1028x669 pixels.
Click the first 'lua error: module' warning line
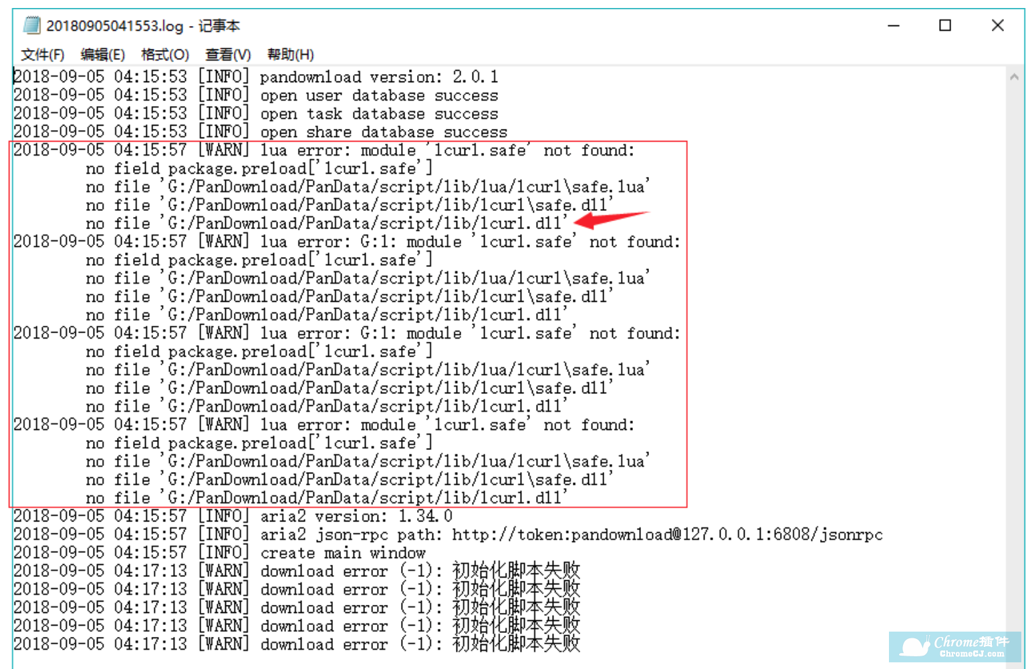pos(324,150)
